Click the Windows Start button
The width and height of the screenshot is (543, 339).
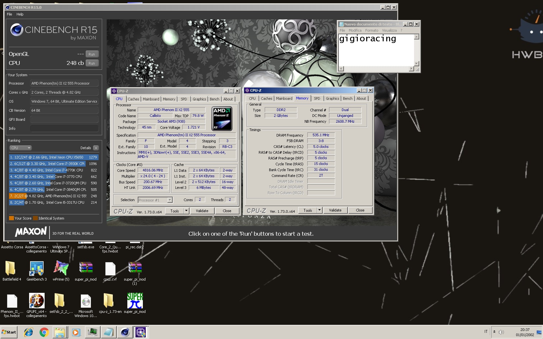point(9,332)
